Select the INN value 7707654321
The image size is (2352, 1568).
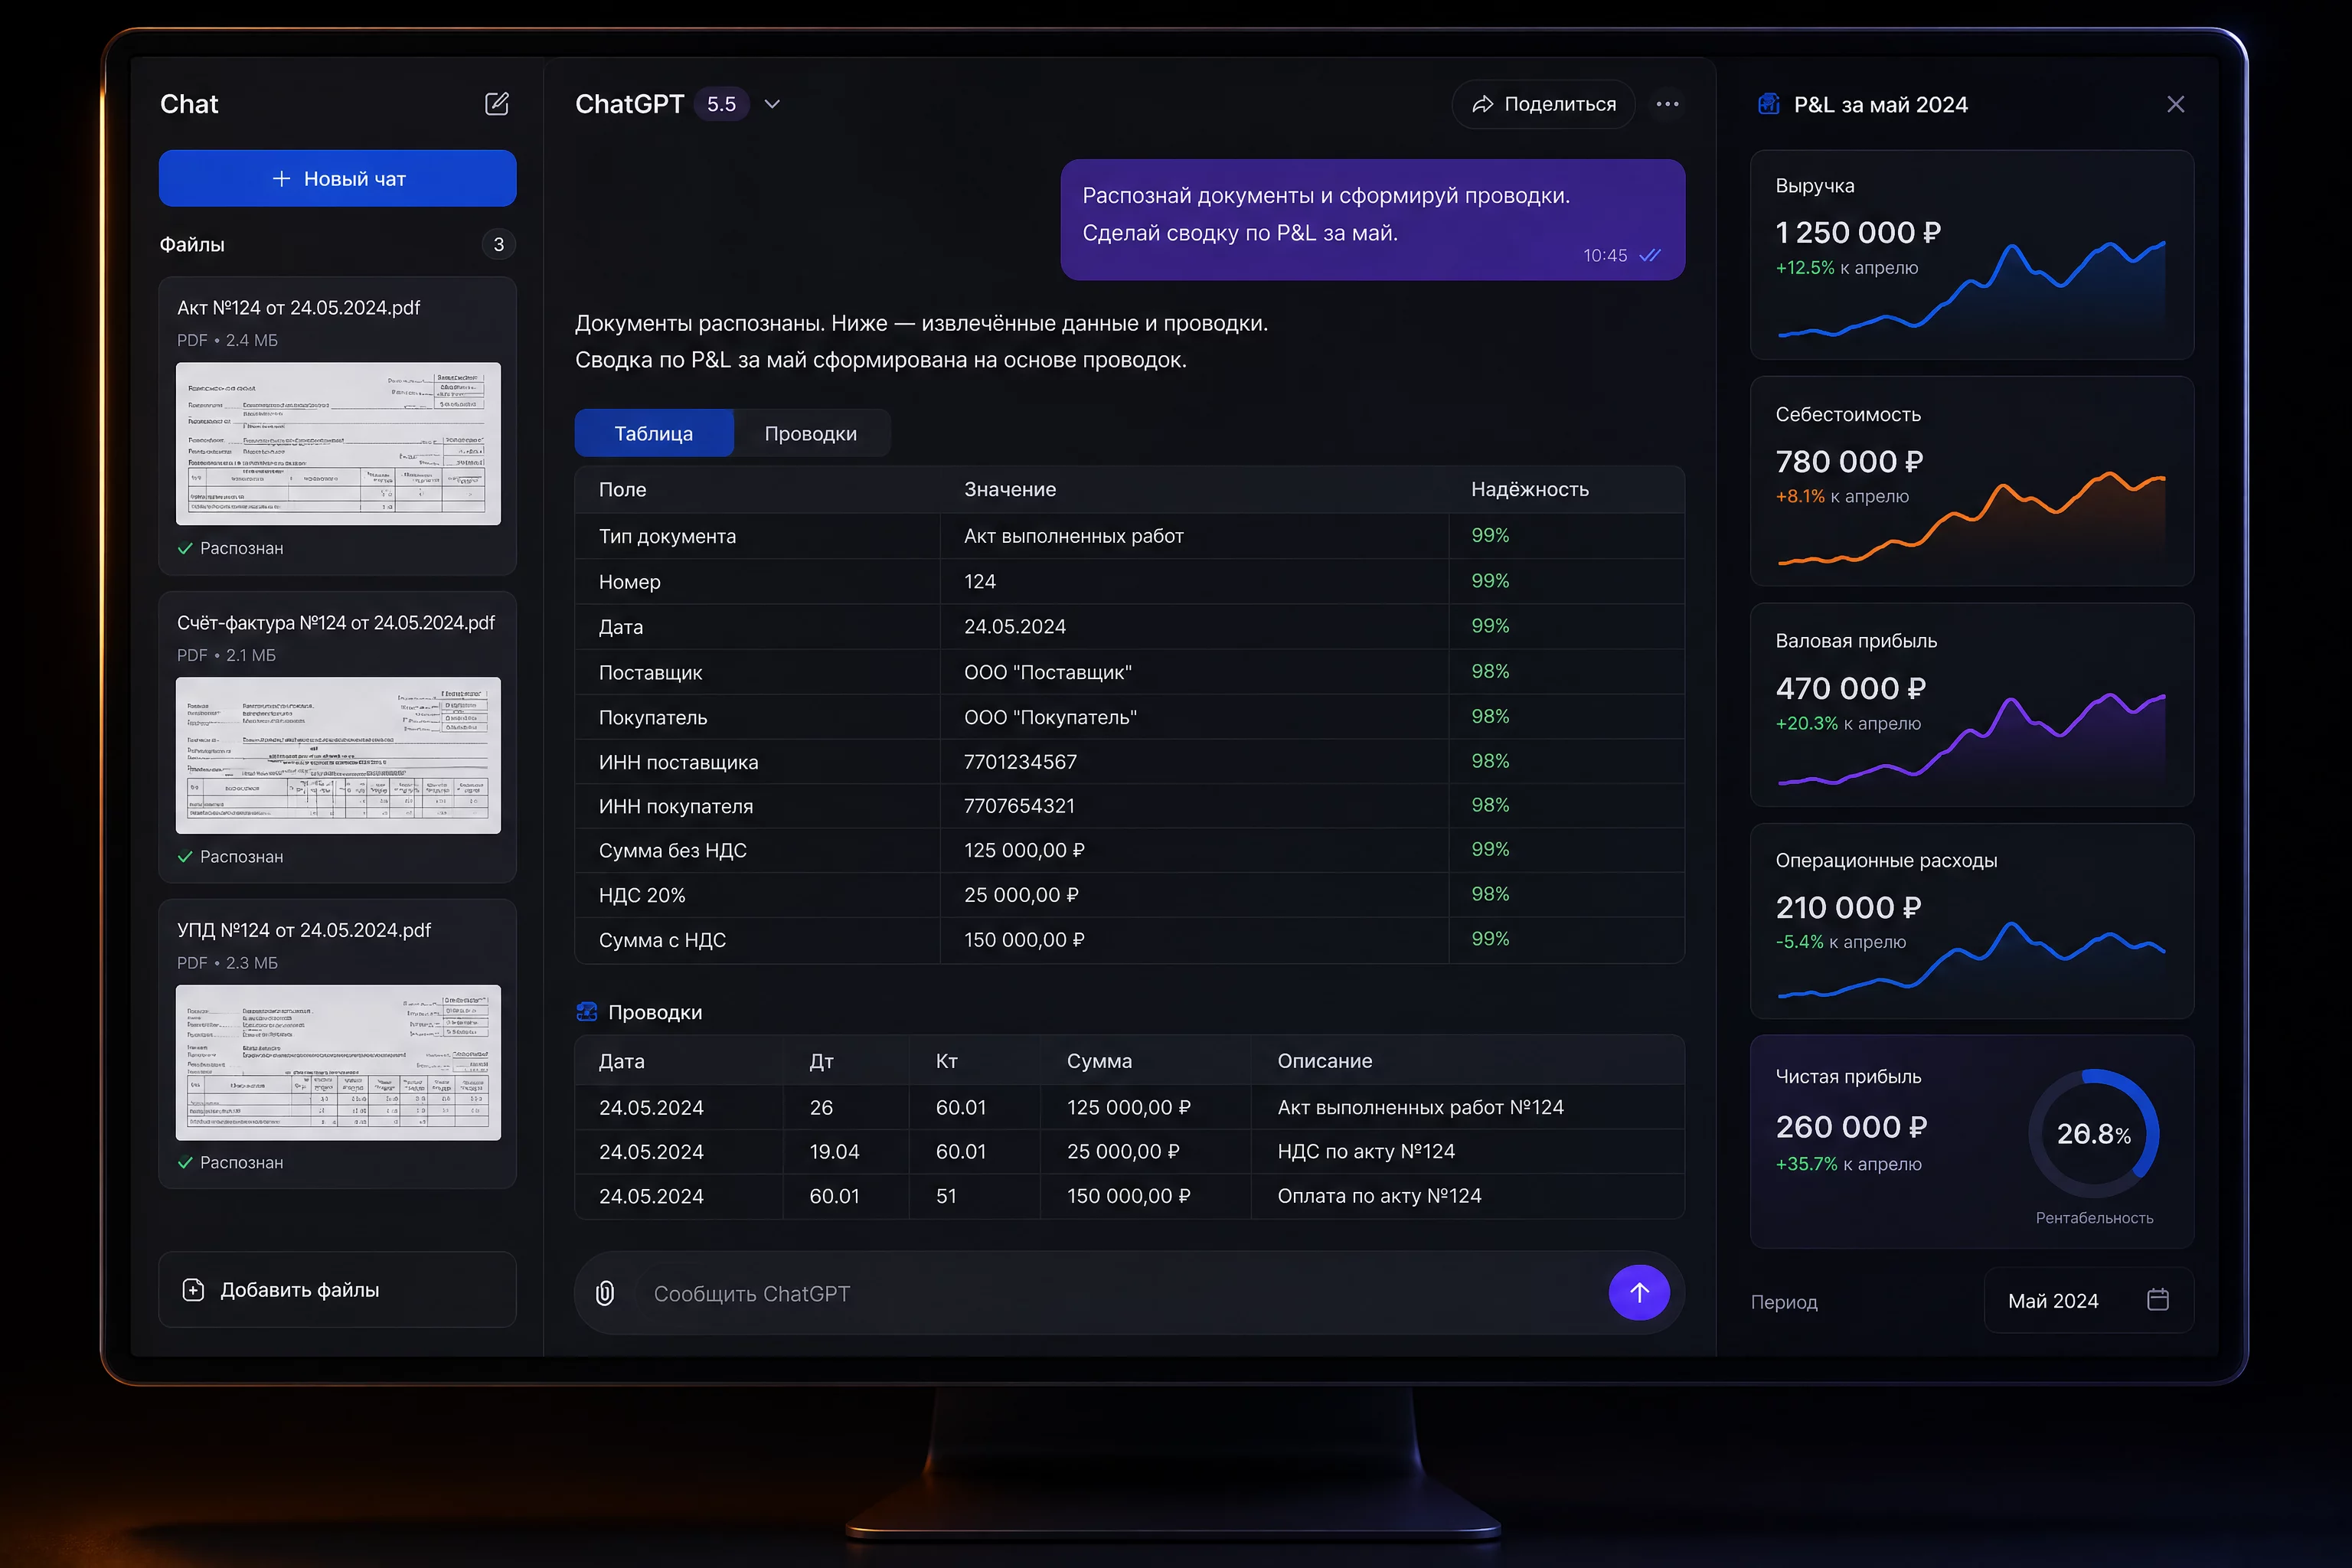click(x=1019, y=806)
